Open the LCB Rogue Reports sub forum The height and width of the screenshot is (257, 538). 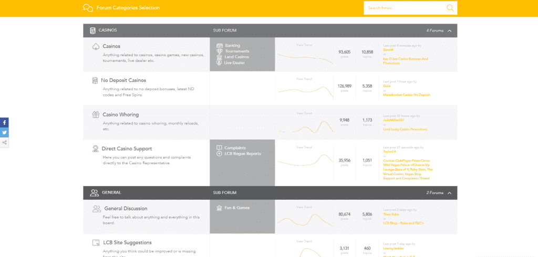243,154
